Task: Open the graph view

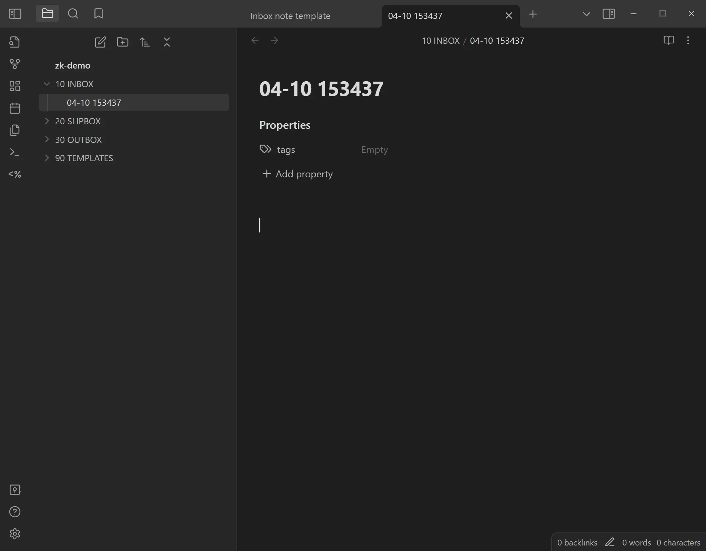Action: [x=15, y=64]
